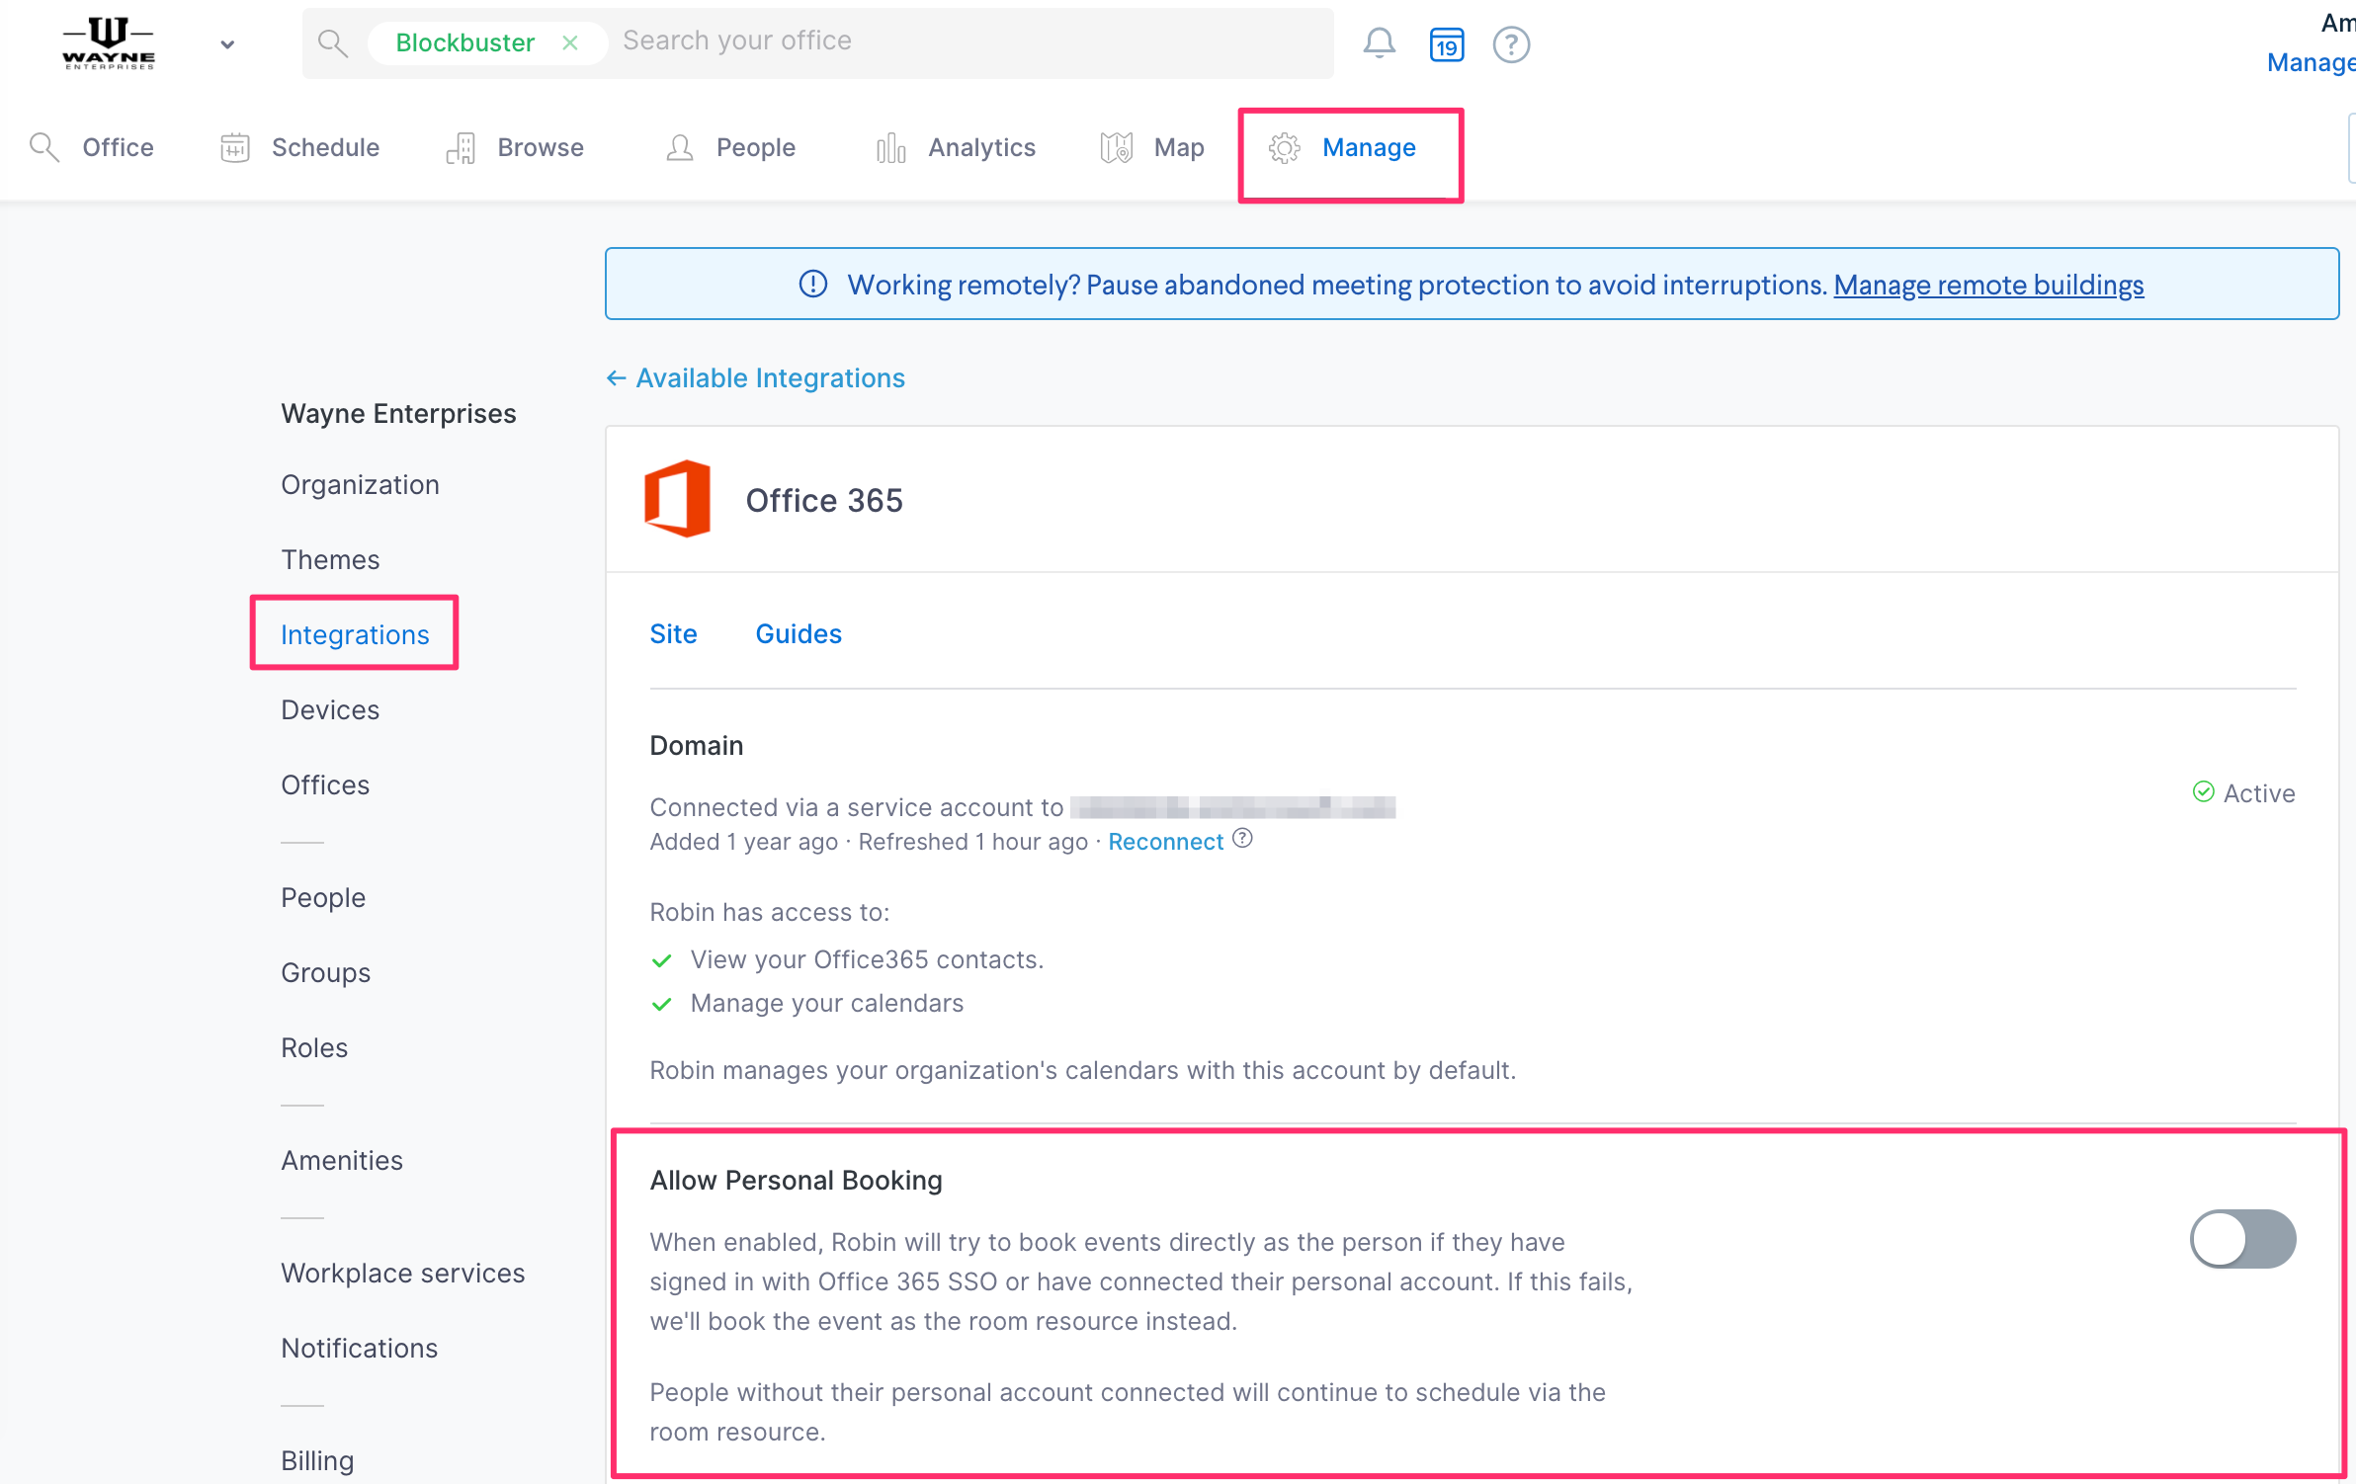Screen dimensions: 2356x1484
Task: Click the help icon beside Reconnect
Action: (x=1243, y=838)
